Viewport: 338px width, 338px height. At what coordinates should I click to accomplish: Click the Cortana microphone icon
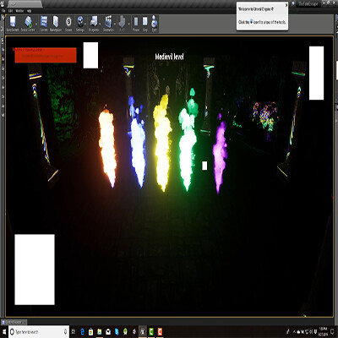coord(65,332)
